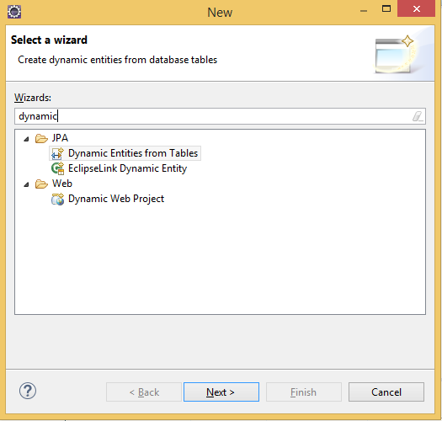Click the JPA folder icon
442x421 pixels.
[41, 138]
